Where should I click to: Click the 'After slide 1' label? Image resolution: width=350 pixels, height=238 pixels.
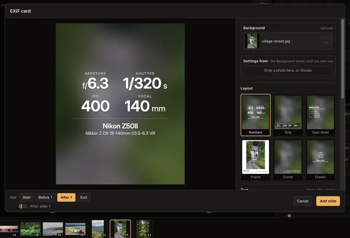click(x=40, y=206)
